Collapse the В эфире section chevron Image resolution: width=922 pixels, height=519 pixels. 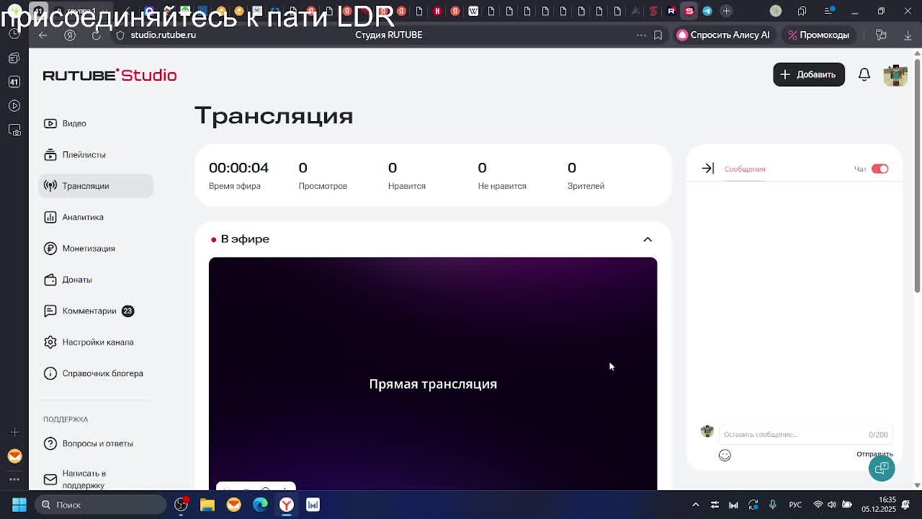[x=648, y=239]
